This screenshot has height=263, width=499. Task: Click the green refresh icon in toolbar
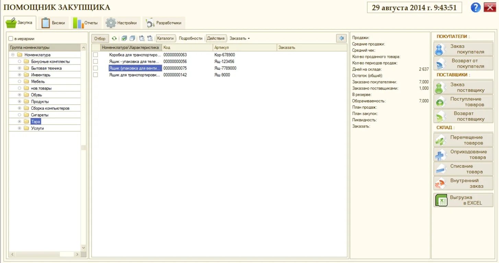point(114,38)
